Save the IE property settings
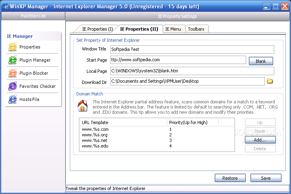 point(266,178)
